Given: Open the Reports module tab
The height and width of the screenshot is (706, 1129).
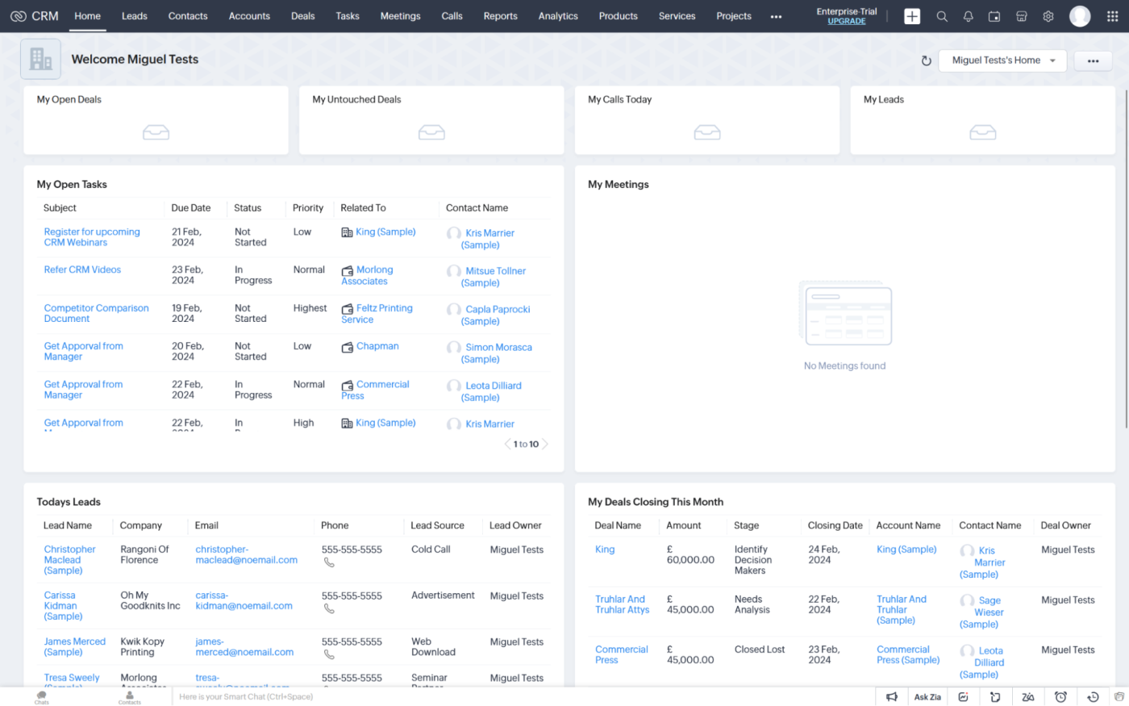Looking at the screenshot, I should coord(501,16).
